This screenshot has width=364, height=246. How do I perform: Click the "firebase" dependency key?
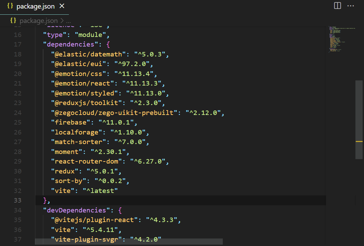(71, 122)
